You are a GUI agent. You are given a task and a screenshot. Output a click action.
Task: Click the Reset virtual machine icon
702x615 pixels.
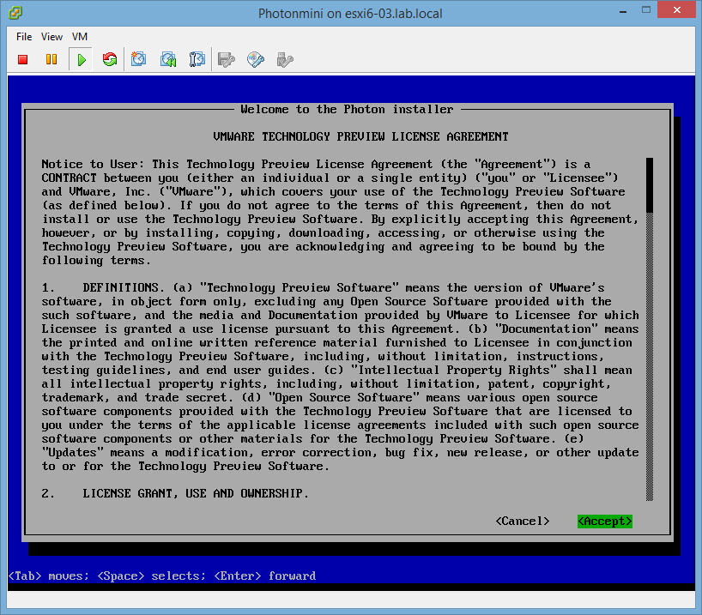tap(110, 59)
